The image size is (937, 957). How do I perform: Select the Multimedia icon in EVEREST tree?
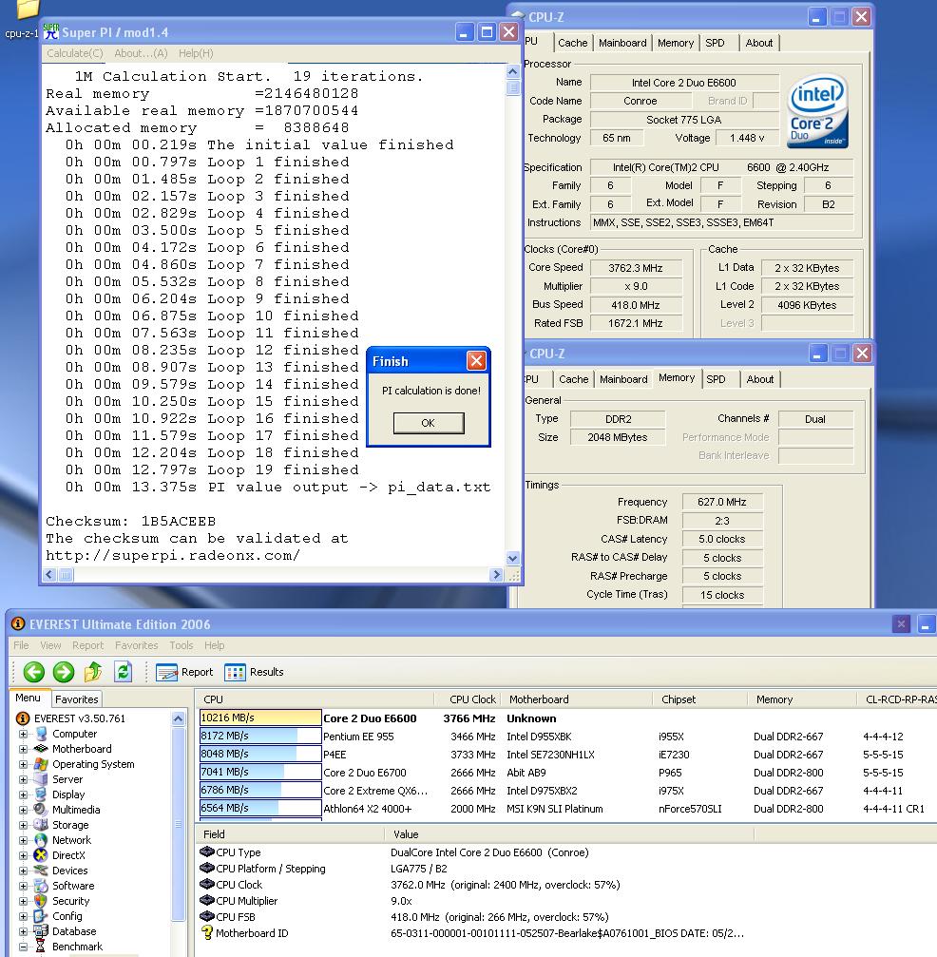[x=41, y=810]
